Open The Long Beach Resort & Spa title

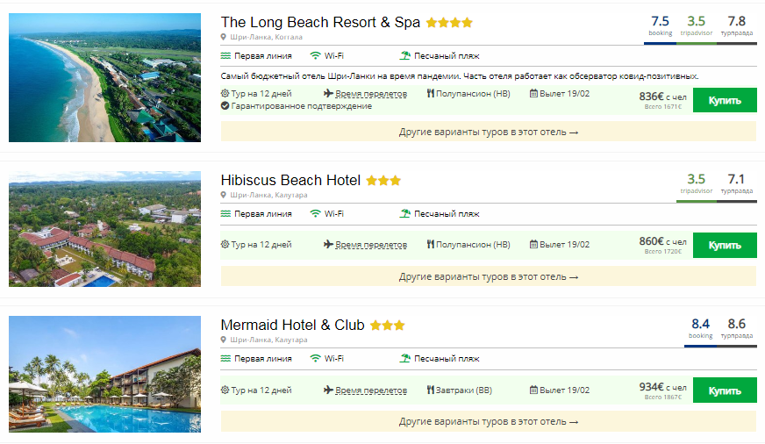[320, 23]
